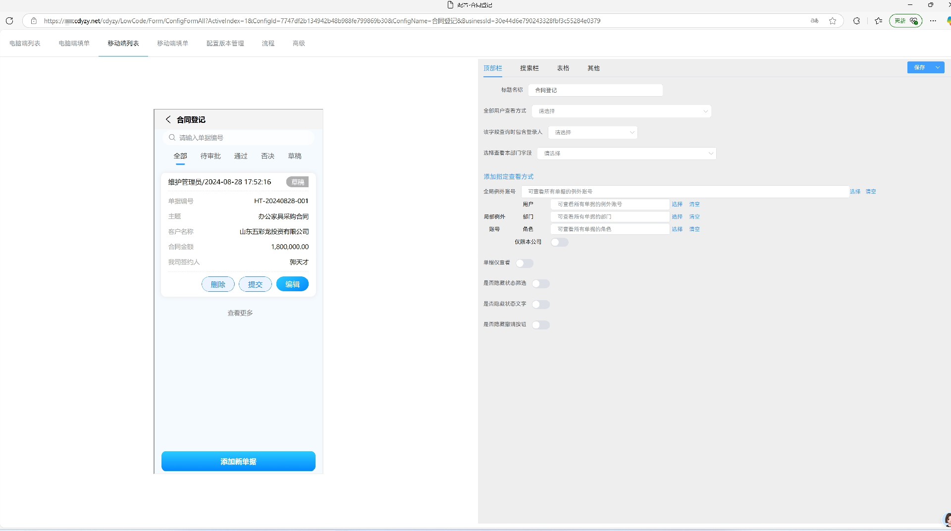951x531 pixels.
Task: Select the 通过 status filter in preview
Action: tap(241, 156)
